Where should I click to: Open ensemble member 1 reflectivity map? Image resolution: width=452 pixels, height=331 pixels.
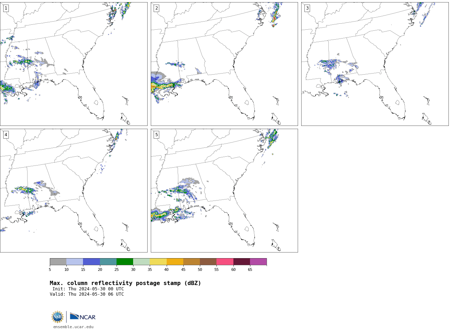(x=73, y=64)
